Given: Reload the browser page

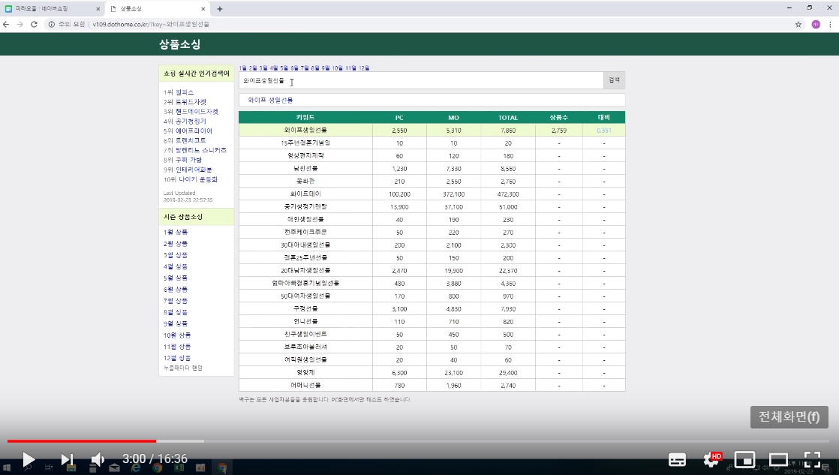Looking at the screenshot, I should (x=34, y=24).
